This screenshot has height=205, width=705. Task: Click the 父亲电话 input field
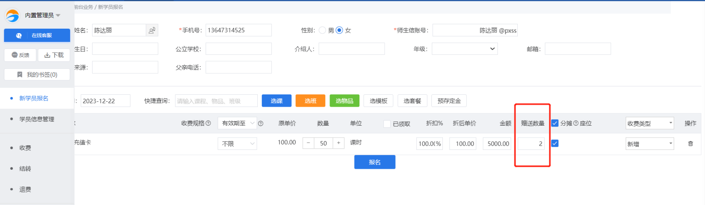pyautogui.click(x=238, y=67)
